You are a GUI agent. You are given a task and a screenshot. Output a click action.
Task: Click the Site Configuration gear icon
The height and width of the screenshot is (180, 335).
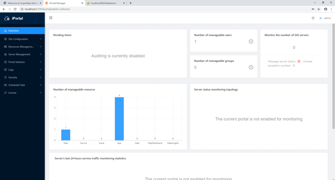(5, 39)
